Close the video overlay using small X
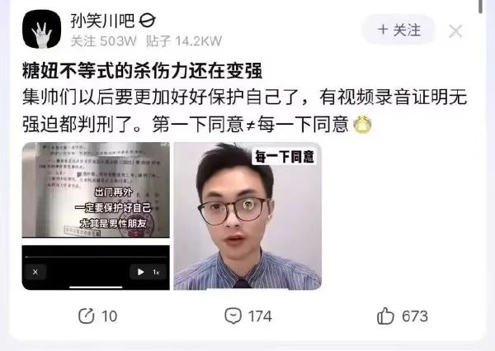The image size is (495, 351). (x=35, y=272)
